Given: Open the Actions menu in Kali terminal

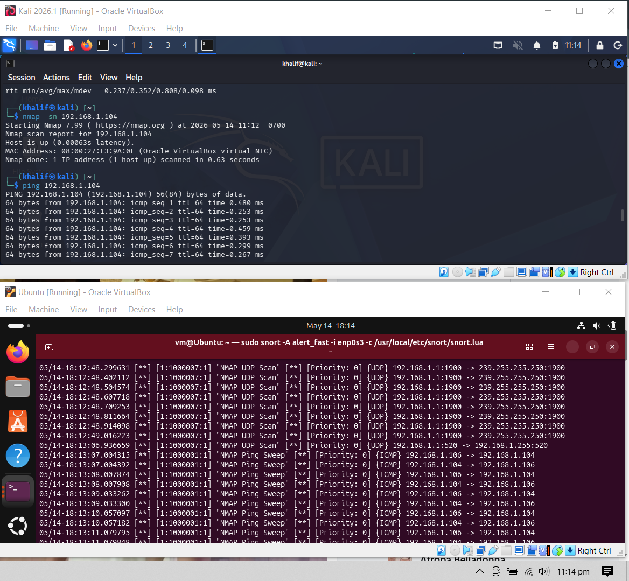Looking at the screenshot, I should pyautogui.click(x=56, y=78).
